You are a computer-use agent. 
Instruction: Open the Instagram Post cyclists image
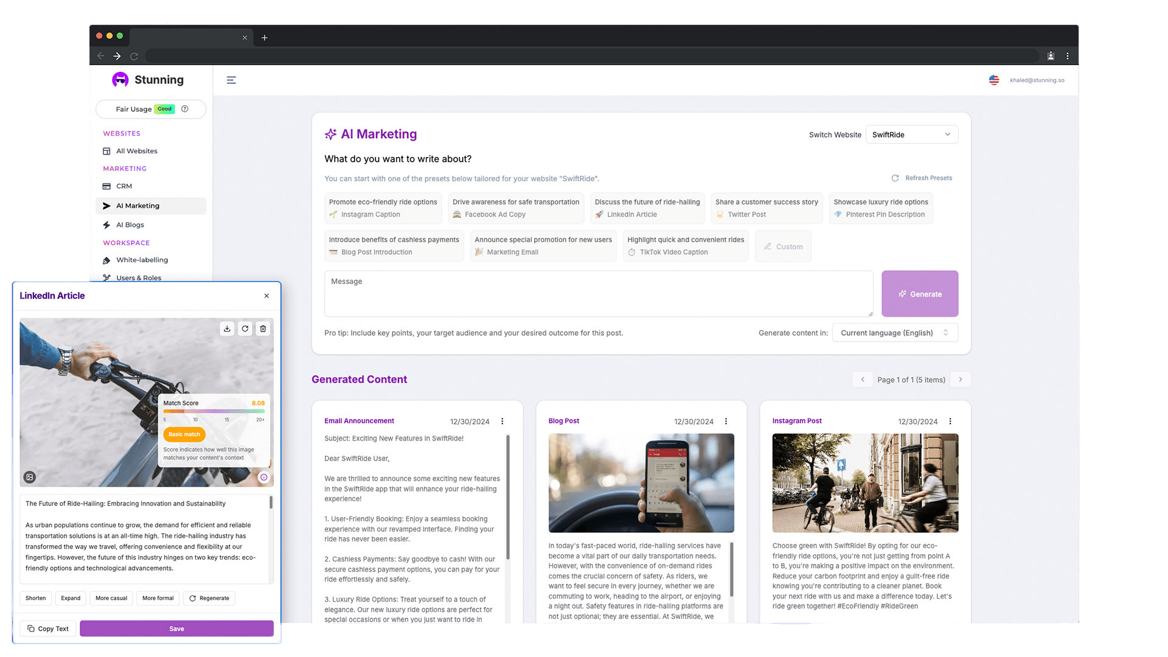point(865,483)
